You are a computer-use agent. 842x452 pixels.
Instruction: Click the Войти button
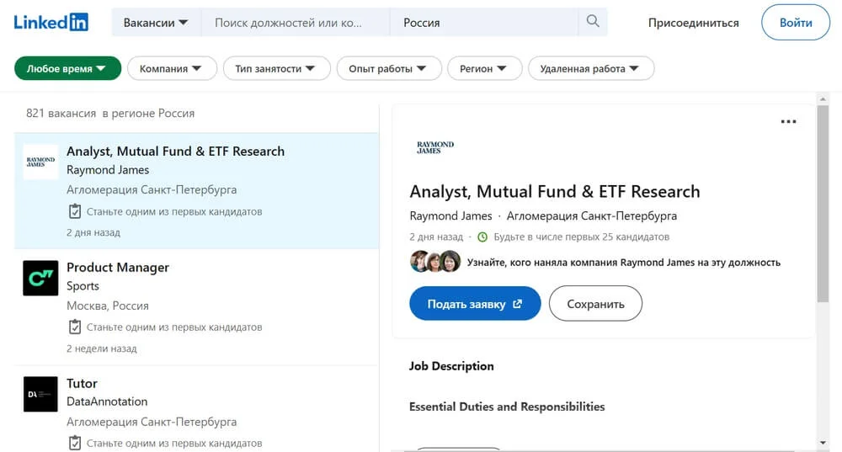796,23
